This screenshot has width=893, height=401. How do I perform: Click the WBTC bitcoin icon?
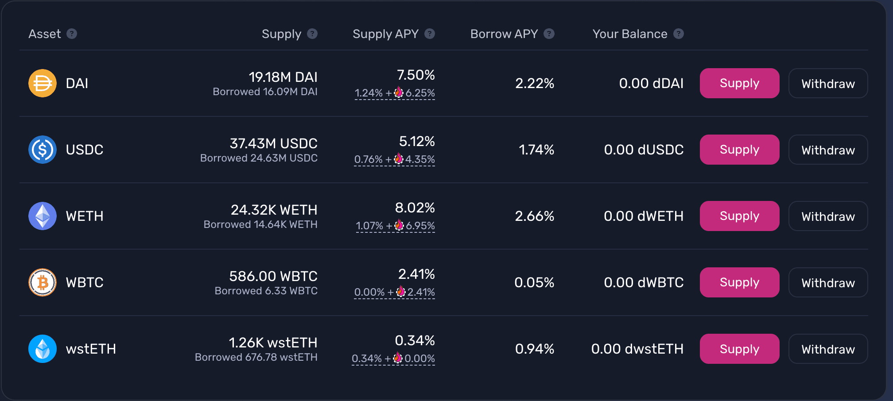coord(43,282)
